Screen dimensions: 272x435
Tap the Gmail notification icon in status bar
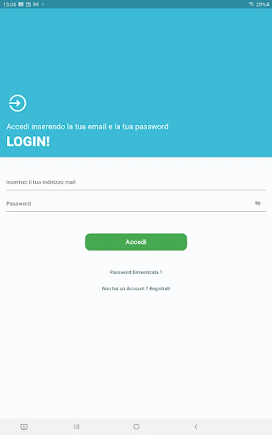(36, 4)
